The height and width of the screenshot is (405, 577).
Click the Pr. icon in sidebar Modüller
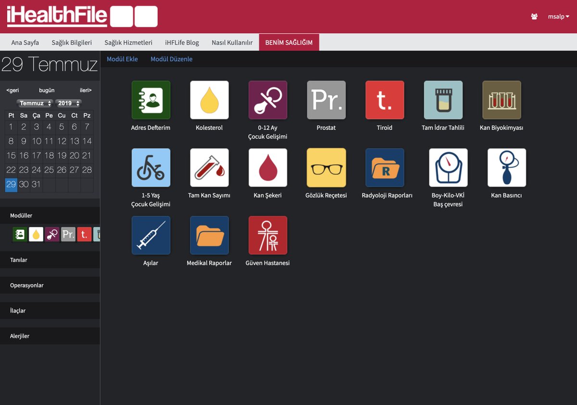point(68,234)
